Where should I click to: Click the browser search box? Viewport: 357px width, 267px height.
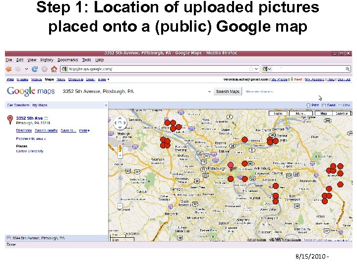point(308,69)
